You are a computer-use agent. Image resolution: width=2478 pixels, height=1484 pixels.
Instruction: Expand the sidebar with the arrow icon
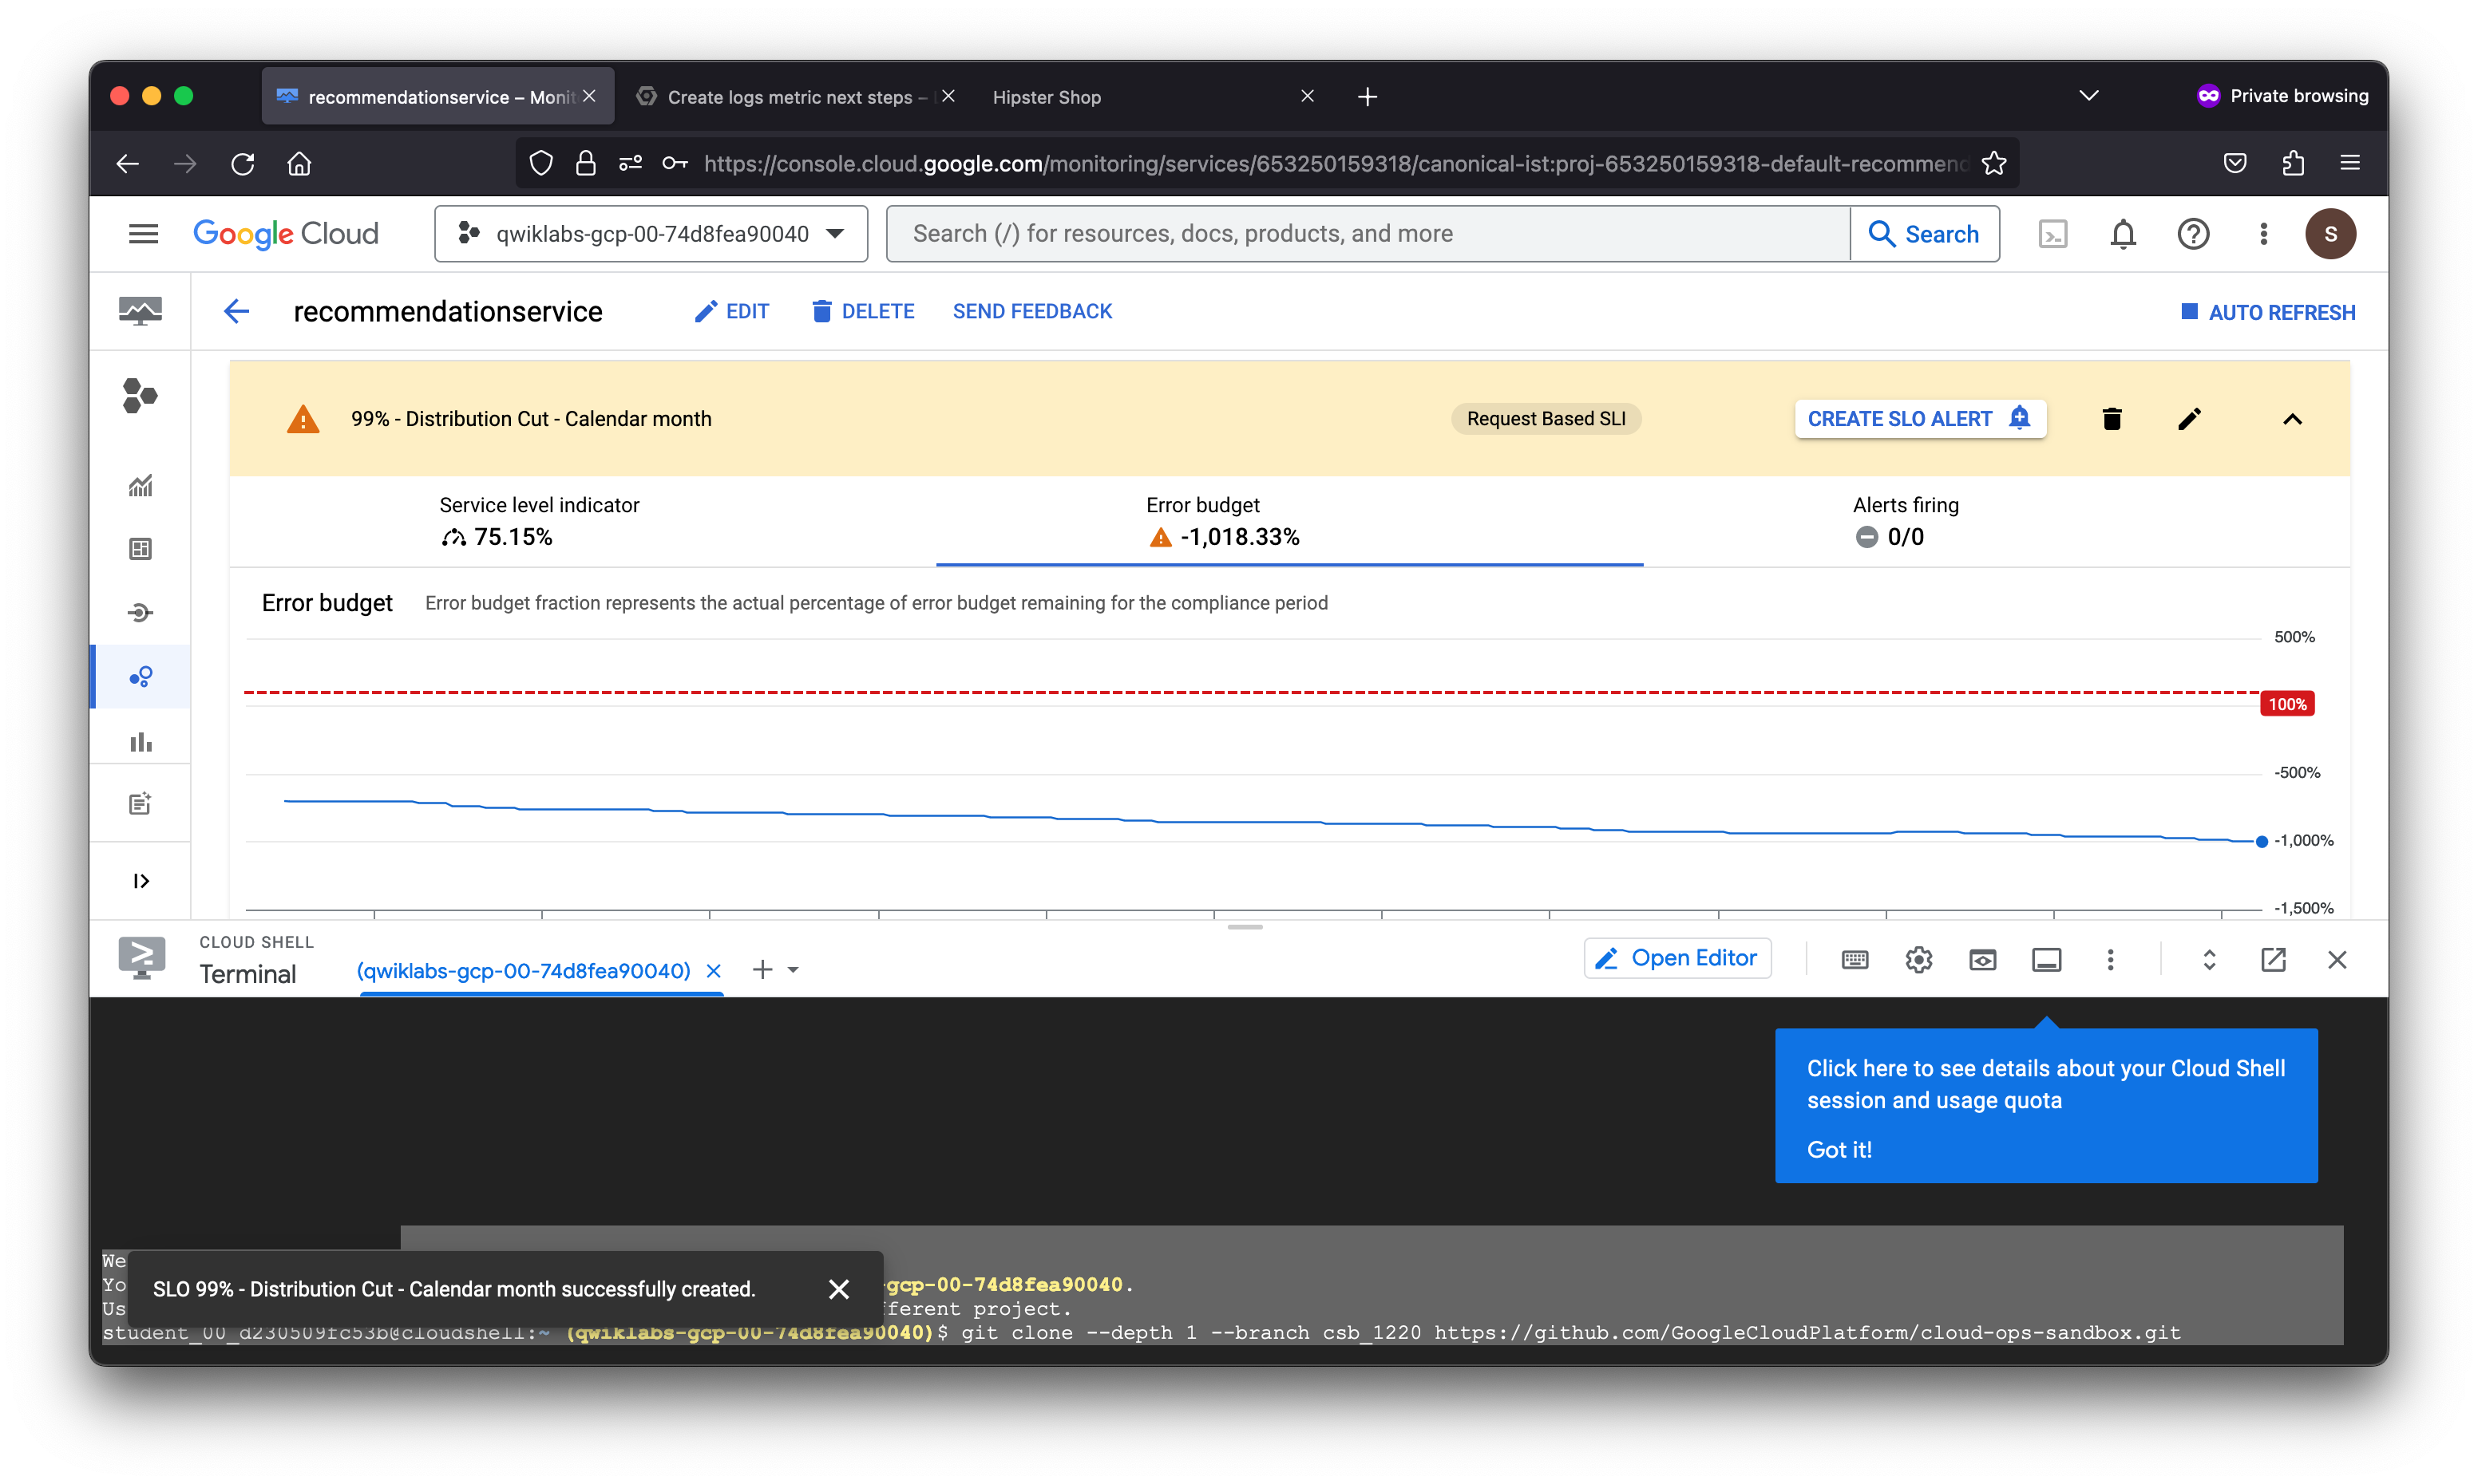tap(141, 881)
